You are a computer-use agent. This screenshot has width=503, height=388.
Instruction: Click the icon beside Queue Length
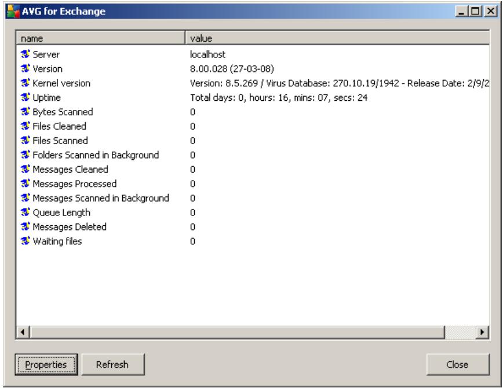25,213
